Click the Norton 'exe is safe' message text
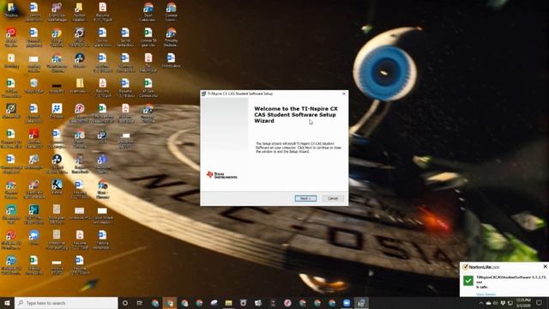Viewport: 549px width, 309px height. (x=511, y=282)
